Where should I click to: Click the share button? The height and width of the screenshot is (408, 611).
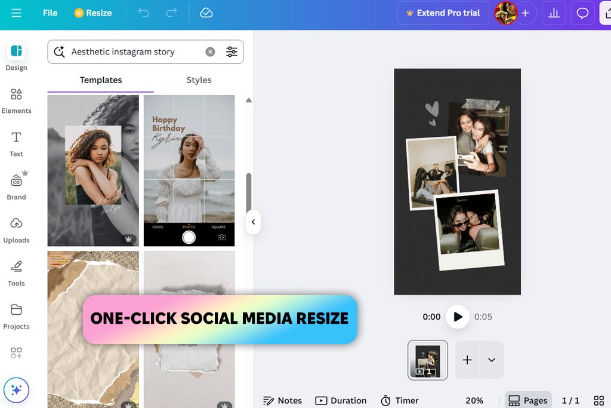coord(606,13)
